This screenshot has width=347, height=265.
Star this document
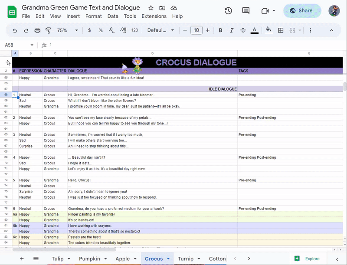tap(151, 8)
